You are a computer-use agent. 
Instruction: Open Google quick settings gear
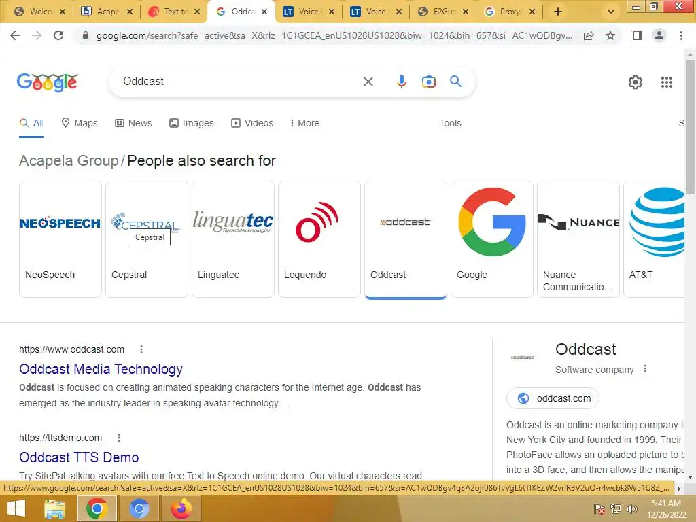[636, 82]
